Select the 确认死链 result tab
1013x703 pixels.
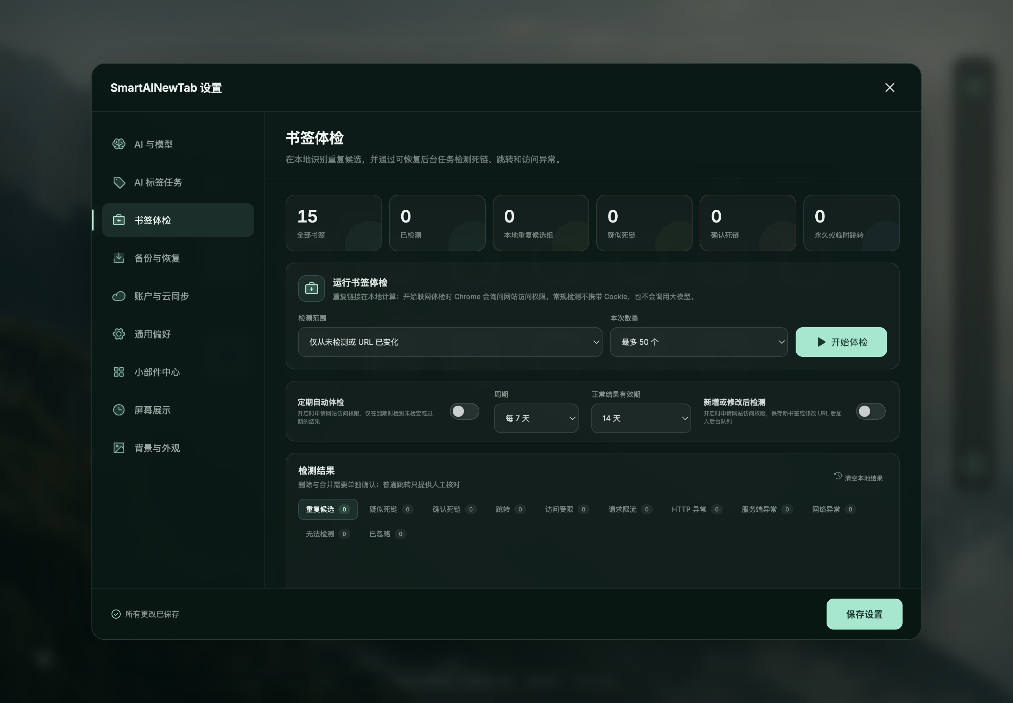454,509
